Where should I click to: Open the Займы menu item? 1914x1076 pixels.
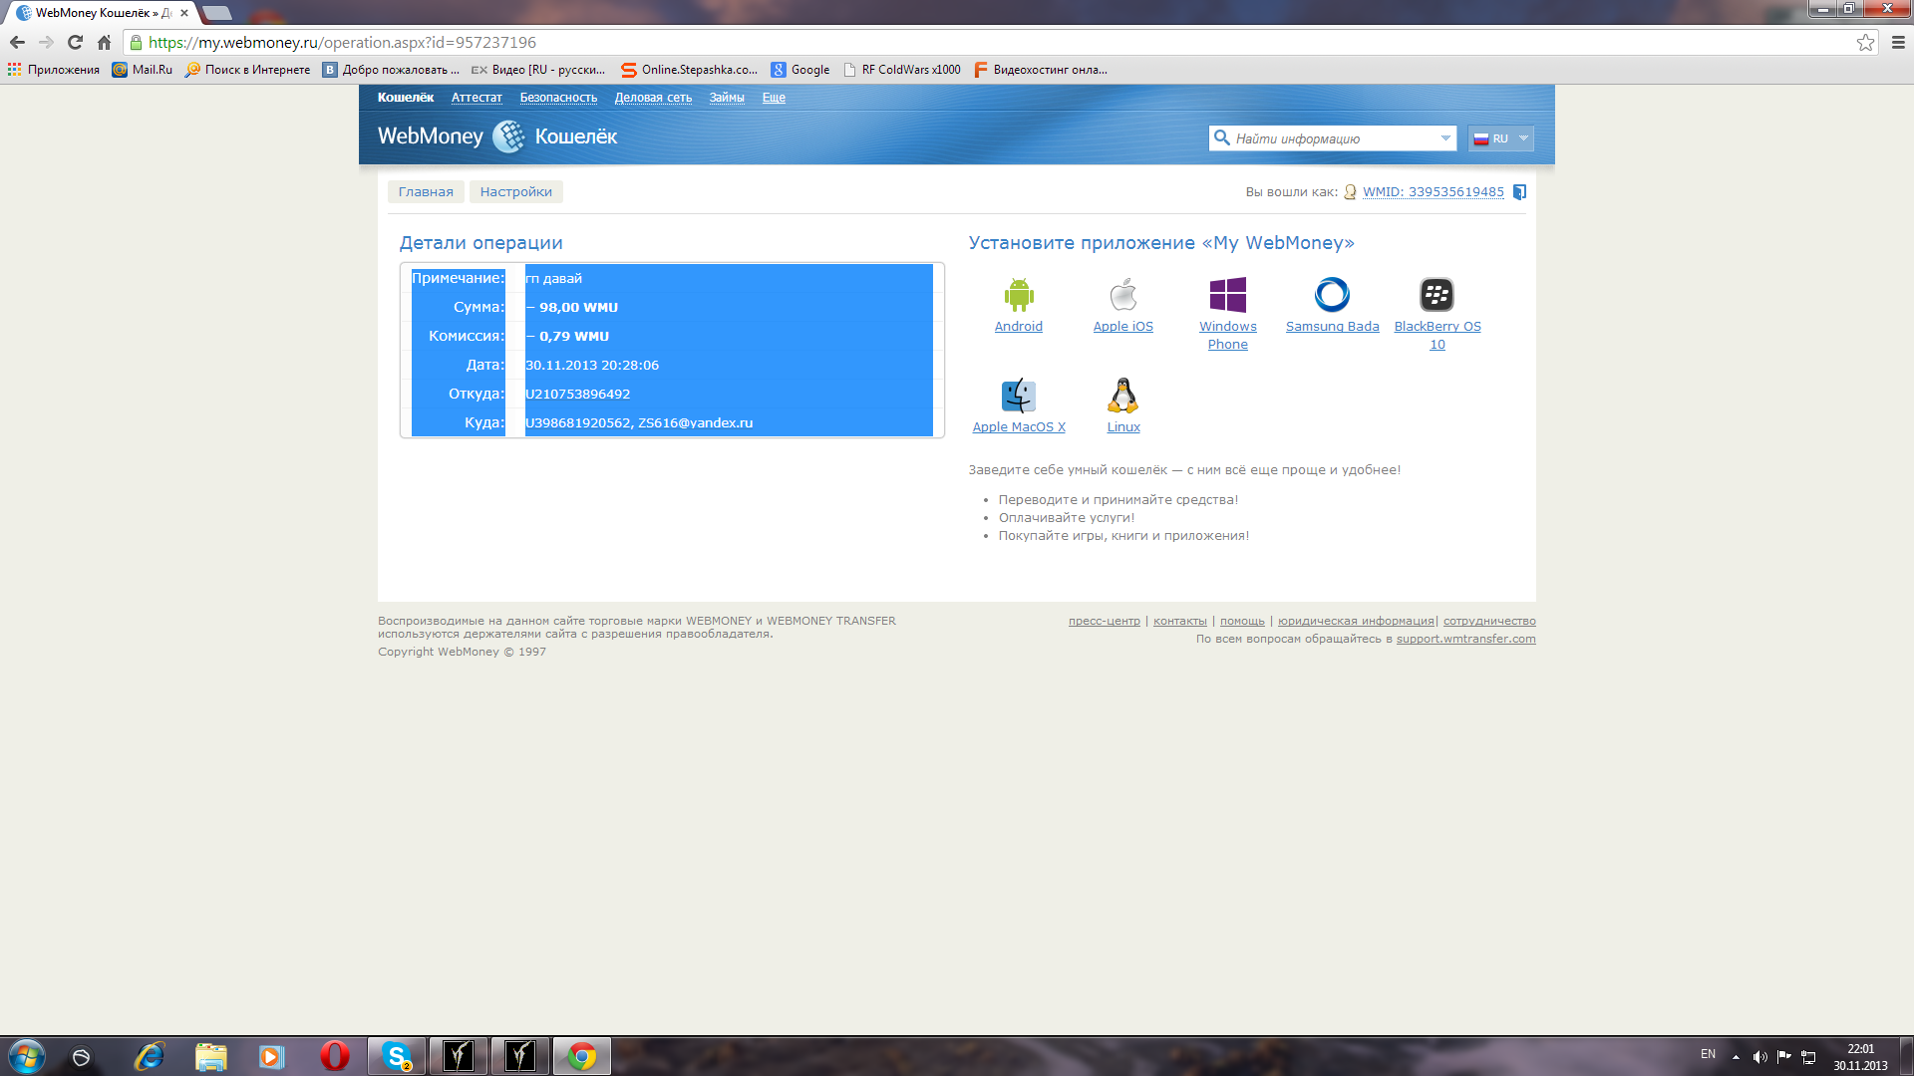(727, 98)
